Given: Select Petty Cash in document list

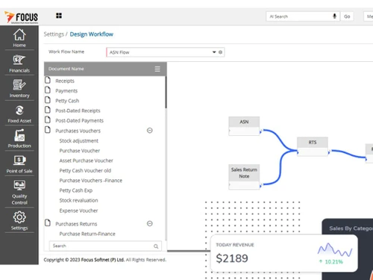Looking at the screenshot, I should point(67,101).
